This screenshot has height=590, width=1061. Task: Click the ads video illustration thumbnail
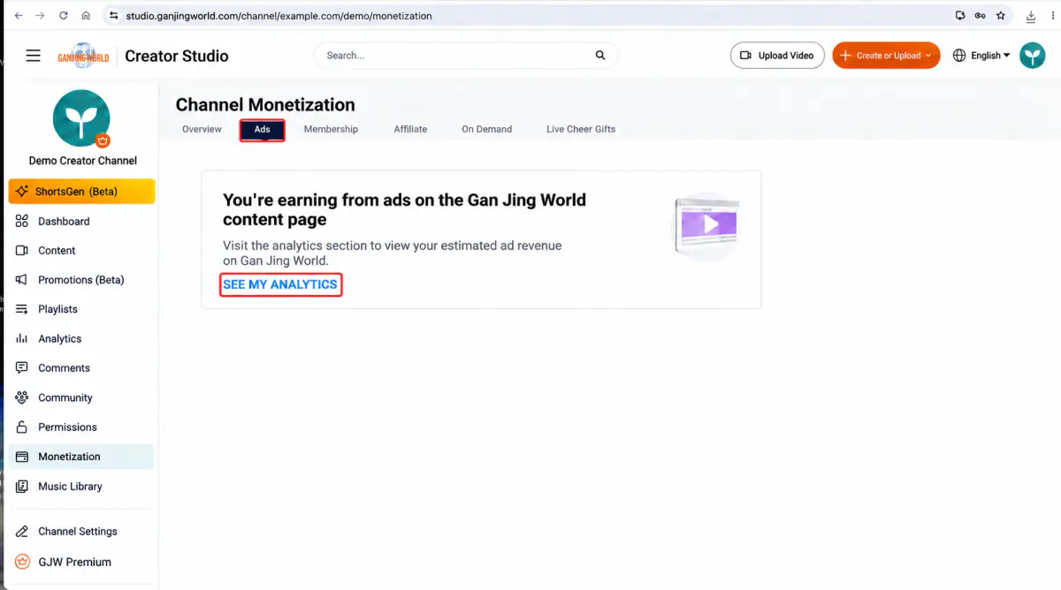(x=706, y=225)
